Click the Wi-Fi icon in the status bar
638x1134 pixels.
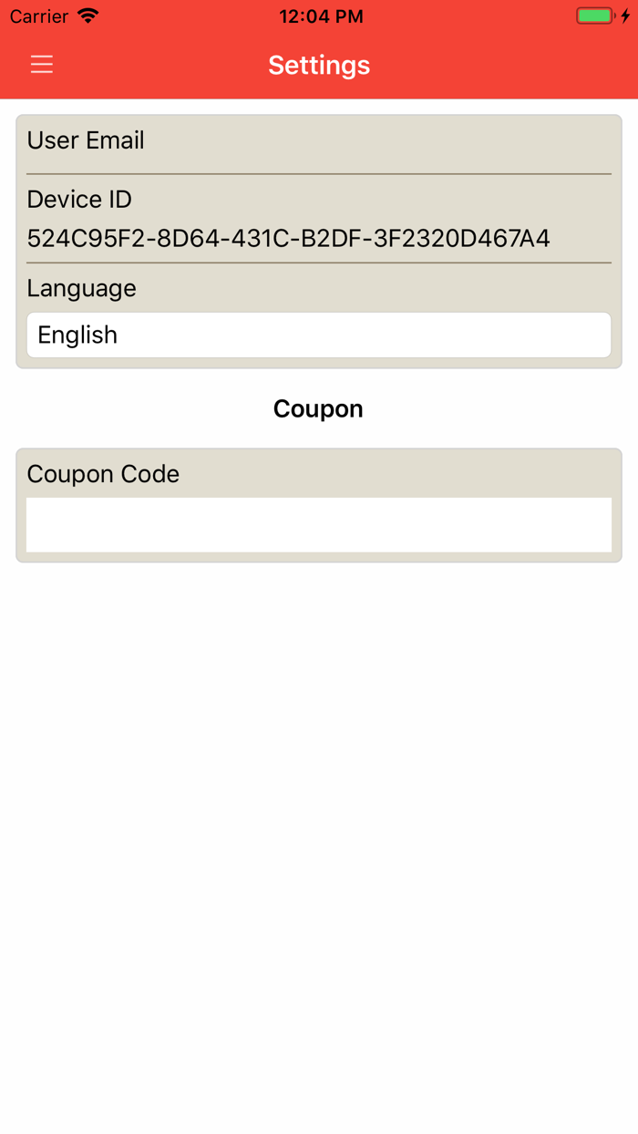pos(87,15)
